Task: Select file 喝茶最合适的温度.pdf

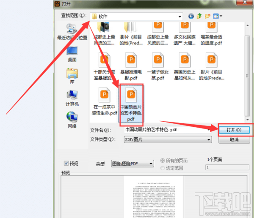Action: 211,34
